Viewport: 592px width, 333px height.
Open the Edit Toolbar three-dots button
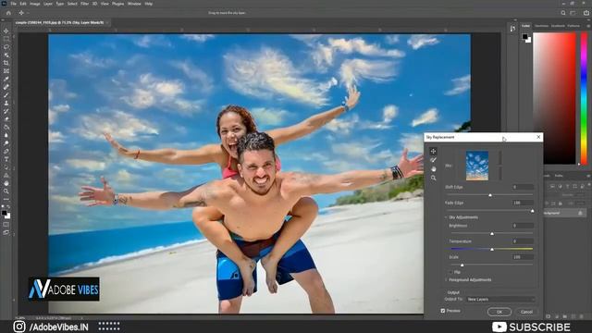tap(6, 199)
